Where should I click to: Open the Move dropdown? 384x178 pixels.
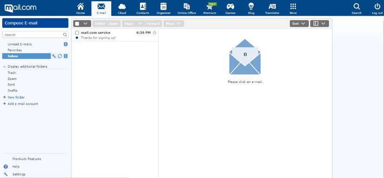174,24
